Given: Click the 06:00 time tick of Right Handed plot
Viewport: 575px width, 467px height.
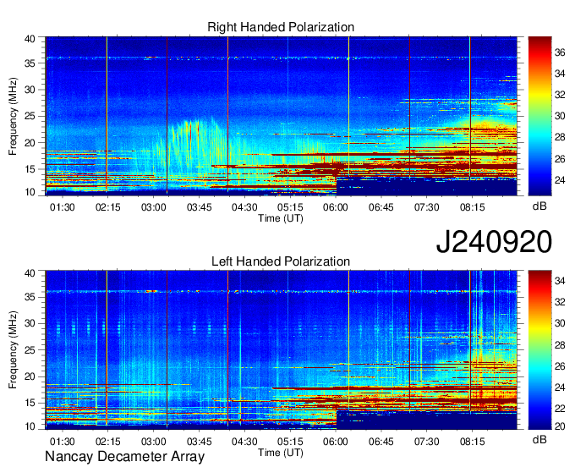Looking at the screenshot, I should (336, 207).
